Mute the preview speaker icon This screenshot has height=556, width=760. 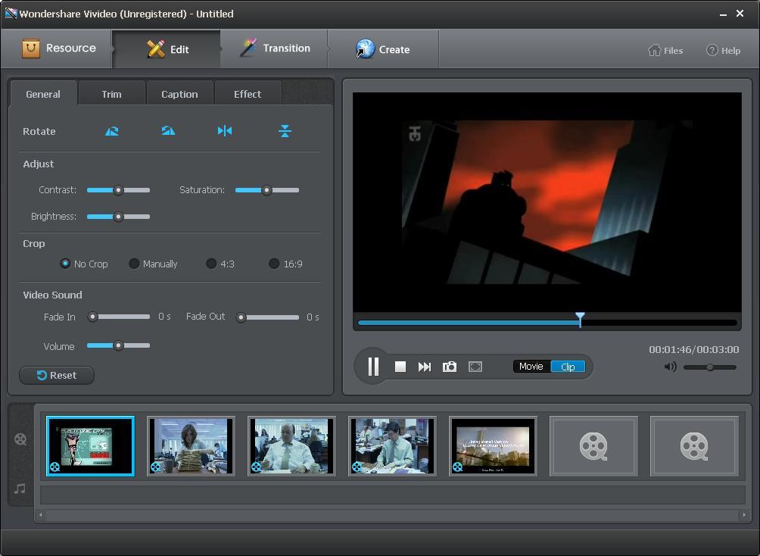click(671, 367)
